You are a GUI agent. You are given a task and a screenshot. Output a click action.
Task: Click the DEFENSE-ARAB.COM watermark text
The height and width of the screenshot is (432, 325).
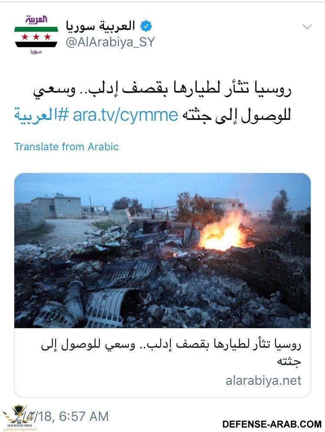point(272,424)
